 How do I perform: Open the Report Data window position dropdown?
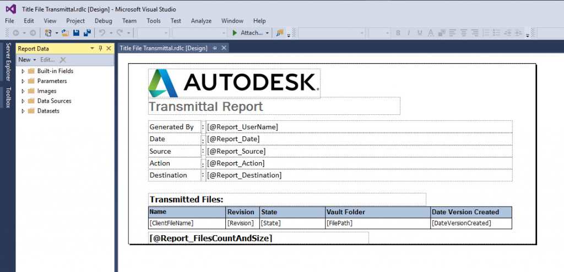coord(92,48)
